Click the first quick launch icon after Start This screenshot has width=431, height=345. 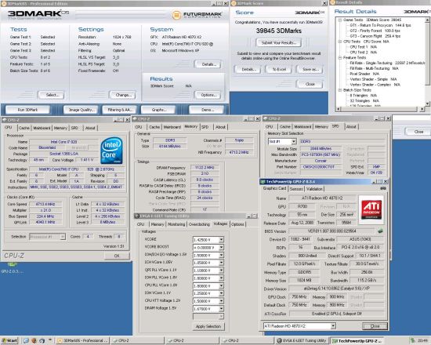coord(26,340)
